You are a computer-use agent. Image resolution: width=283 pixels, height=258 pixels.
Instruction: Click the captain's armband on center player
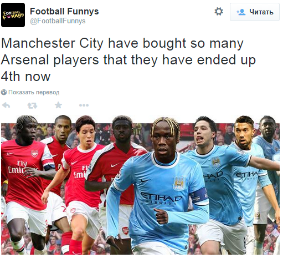point(199,196)
